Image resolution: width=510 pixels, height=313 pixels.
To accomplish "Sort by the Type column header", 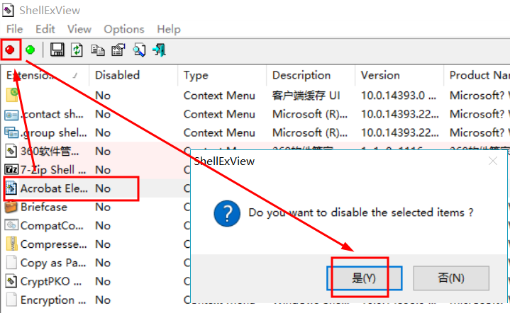I will [222, 75].
